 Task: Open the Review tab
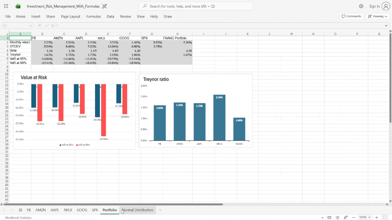coord(125,16)
